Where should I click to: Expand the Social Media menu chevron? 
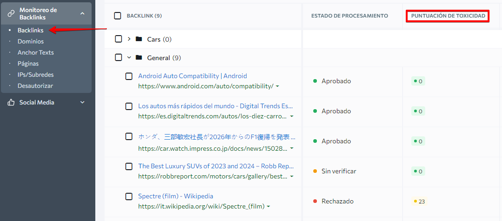82,102
